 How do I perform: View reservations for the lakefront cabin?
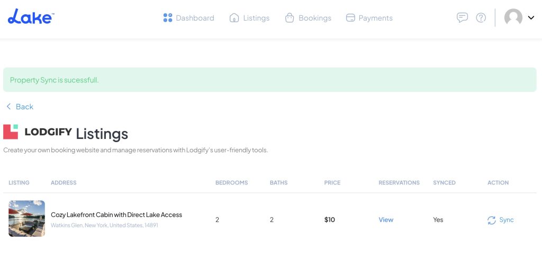click(x=386, y=220)
